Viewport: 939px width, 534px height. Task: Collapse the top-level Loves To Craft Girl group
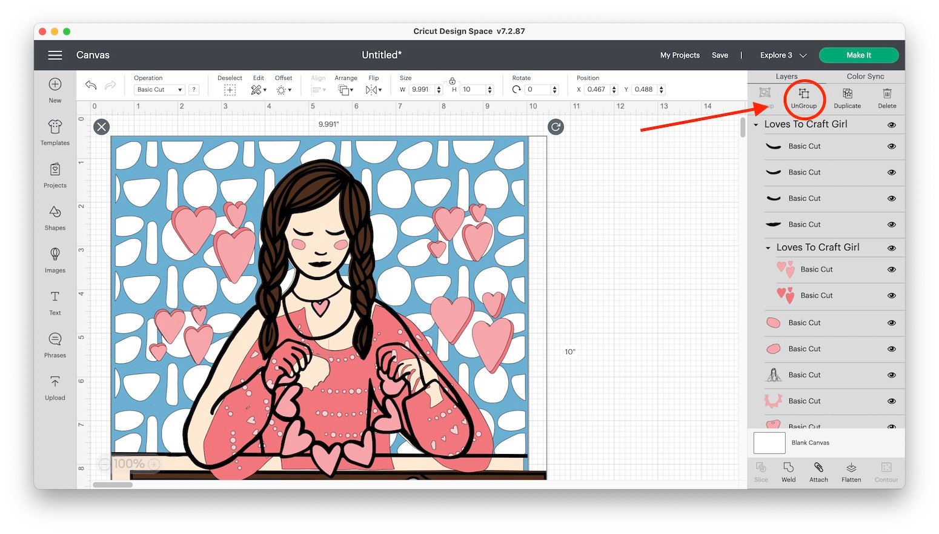[756, 125]
